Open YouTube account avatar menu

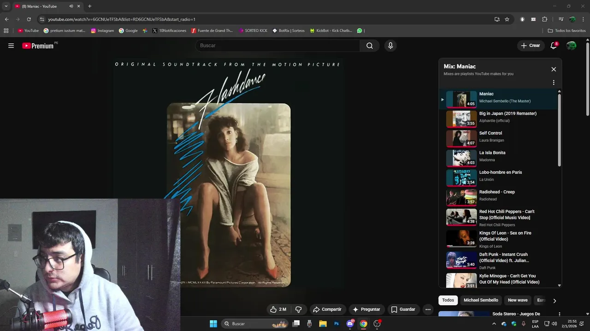pos(572,46)
